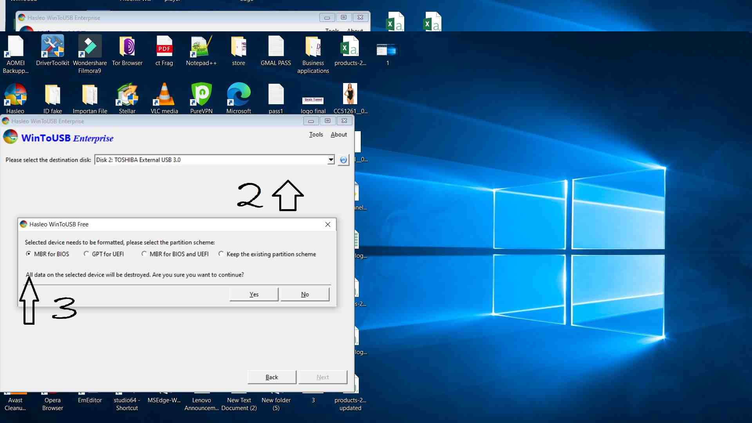
Task: Open the logo final image file
Action: [x=313, y=105]
